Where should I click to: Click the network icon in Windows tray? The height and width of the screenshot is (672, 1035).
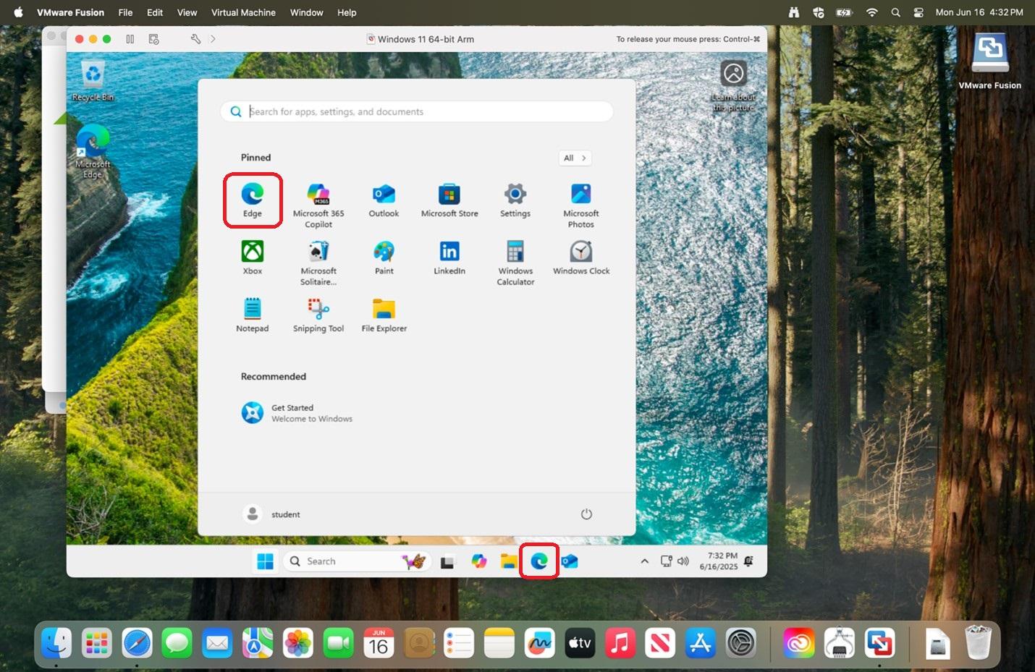point(667,561)
